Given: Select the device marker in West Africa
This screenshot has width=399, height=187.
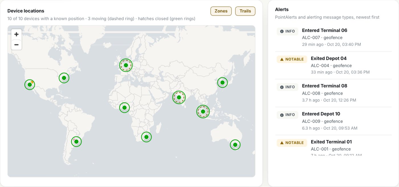Looking at the screenshot, I should point(125,108).
